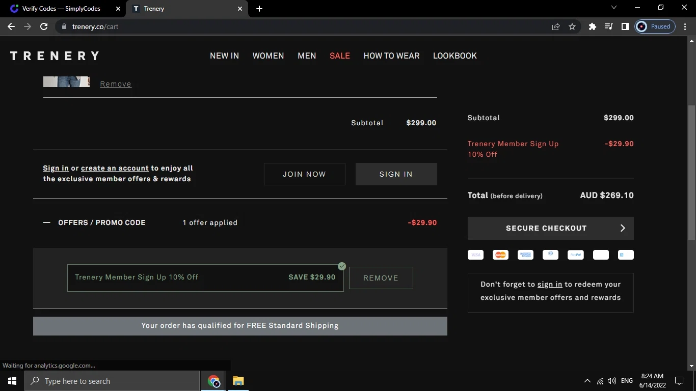Click the Windows search box
Screen dimensions: 696x391
click(x=112, y=381)
